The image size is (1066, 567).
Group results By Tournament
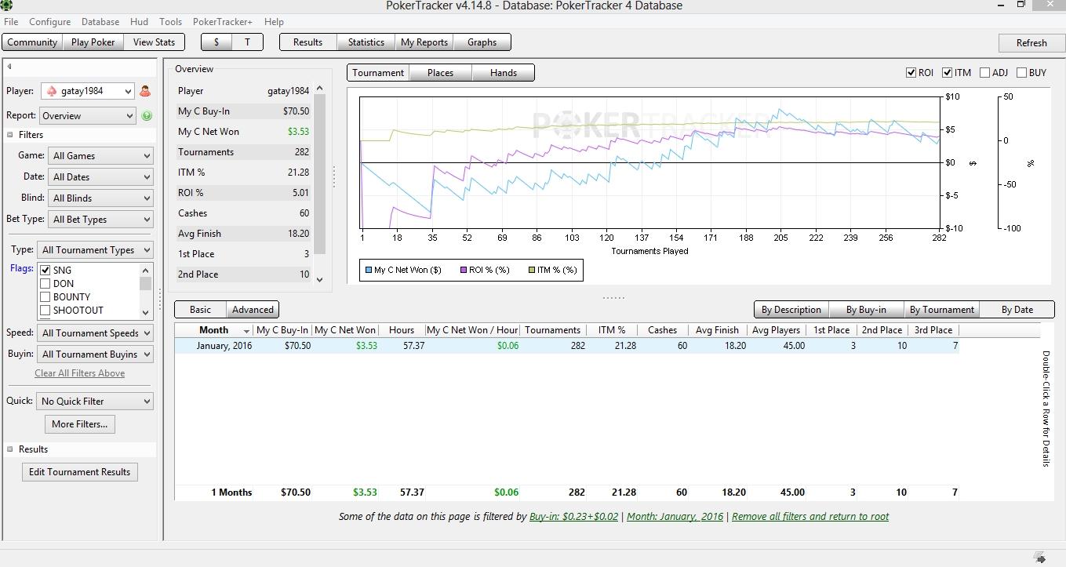point(941,310)
